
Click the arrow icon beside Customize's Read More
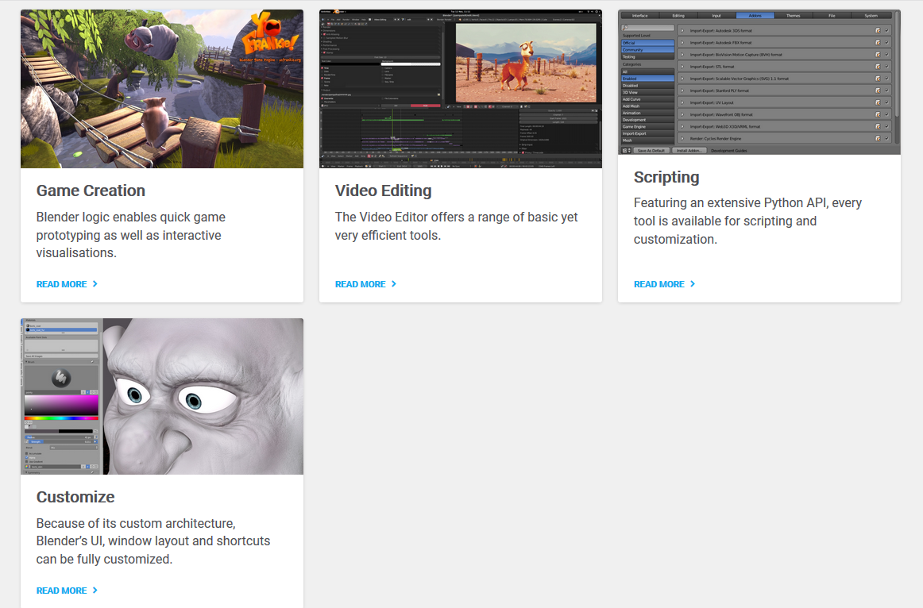click(x=95, y=591)
